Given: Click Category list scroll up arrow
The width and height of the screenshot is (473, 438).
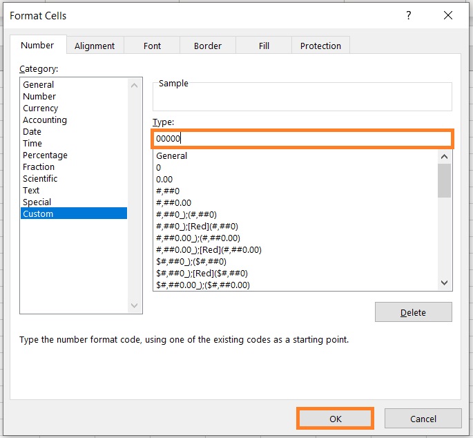Looking at the screenshot, I should (135, 86).
